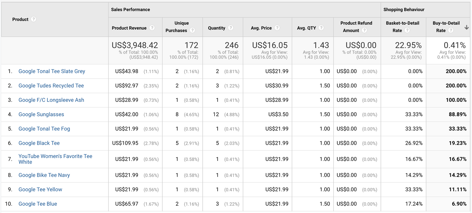Click US$43.98 revenue for Tonal Tee Slate Grey
Screen dimensions: 472x213
(x=127, y=71)
